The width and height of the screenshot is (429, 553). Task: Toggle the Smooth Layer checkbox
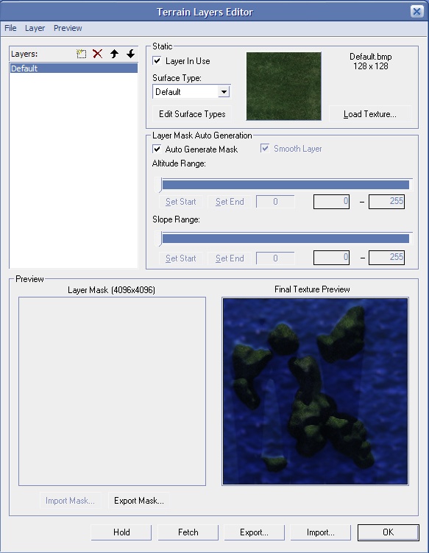click(x=265, y=148)
